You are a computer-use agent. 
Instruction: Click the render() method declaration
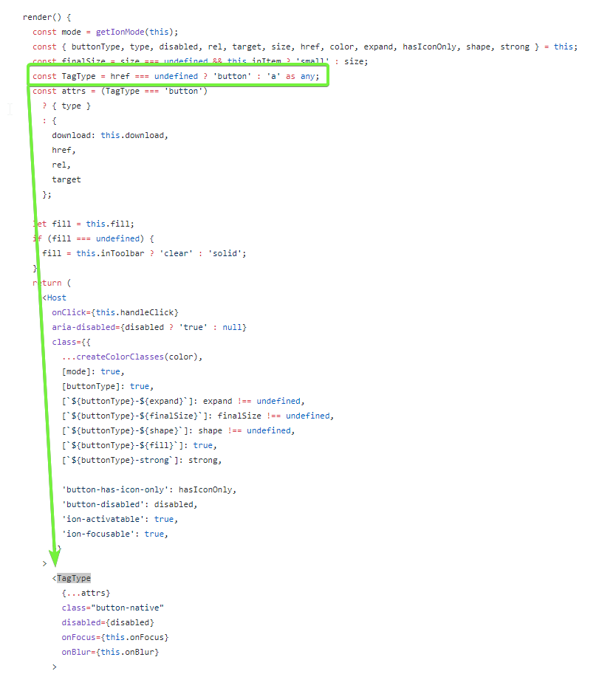click(43, 16)
